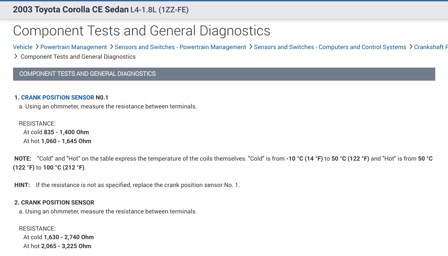Open Sensors and Switches - Computers and Control Systems
Screen dimensions: 448x256
coord(330,47)
